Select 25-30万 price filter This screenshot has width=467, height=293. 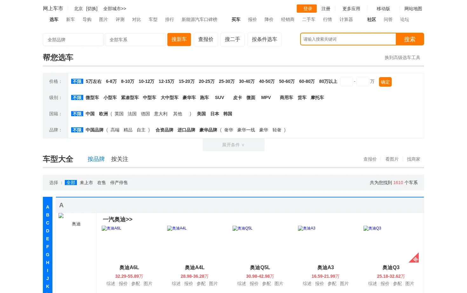[x=227, y=81]
